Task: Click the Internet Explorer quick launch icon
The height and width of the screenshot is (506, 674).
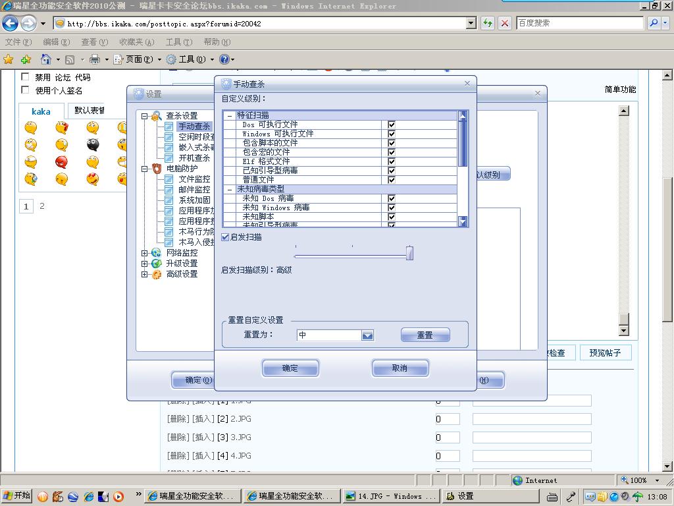Action: point(89,497)
